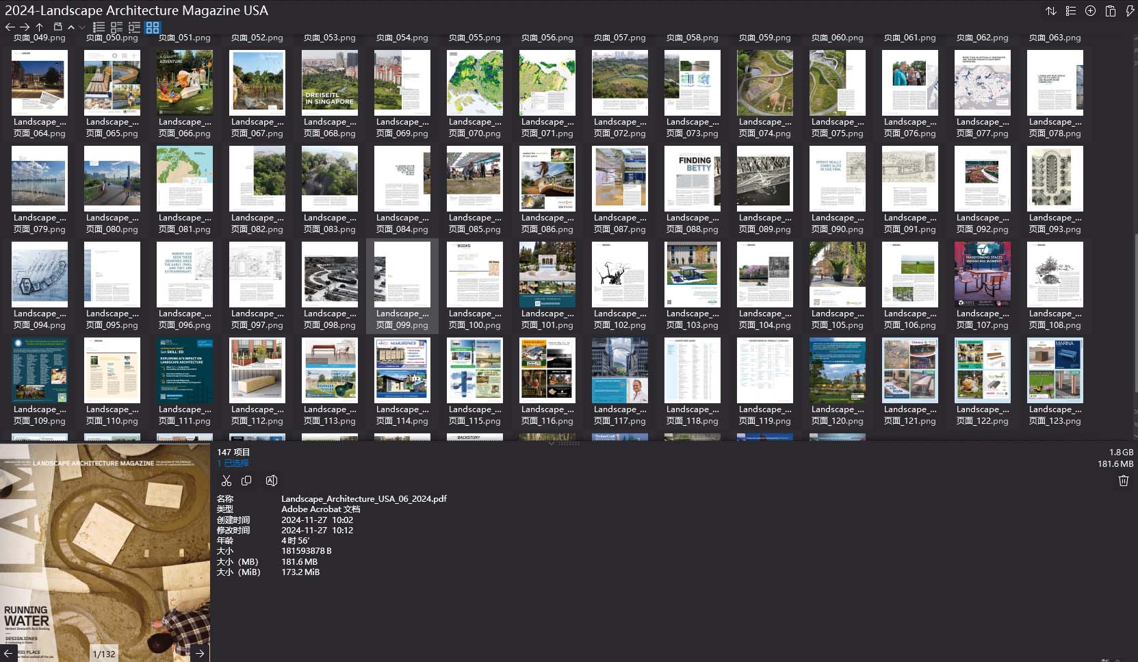1138x662 pixels.
Task: Click the panel splitter handle above details
Action: click(x=569, y=444)
